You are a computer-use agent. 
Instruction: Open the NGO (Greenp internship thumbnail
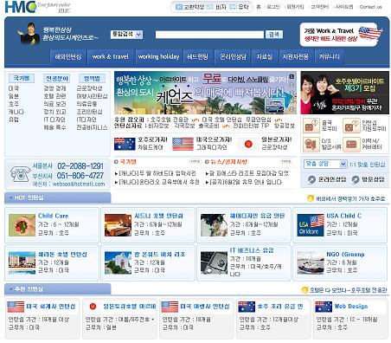pyautogui.click(x=311, y=262)
